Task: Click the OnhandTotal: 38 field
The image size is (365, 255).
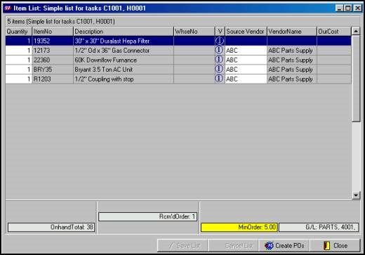Action: 51,227
